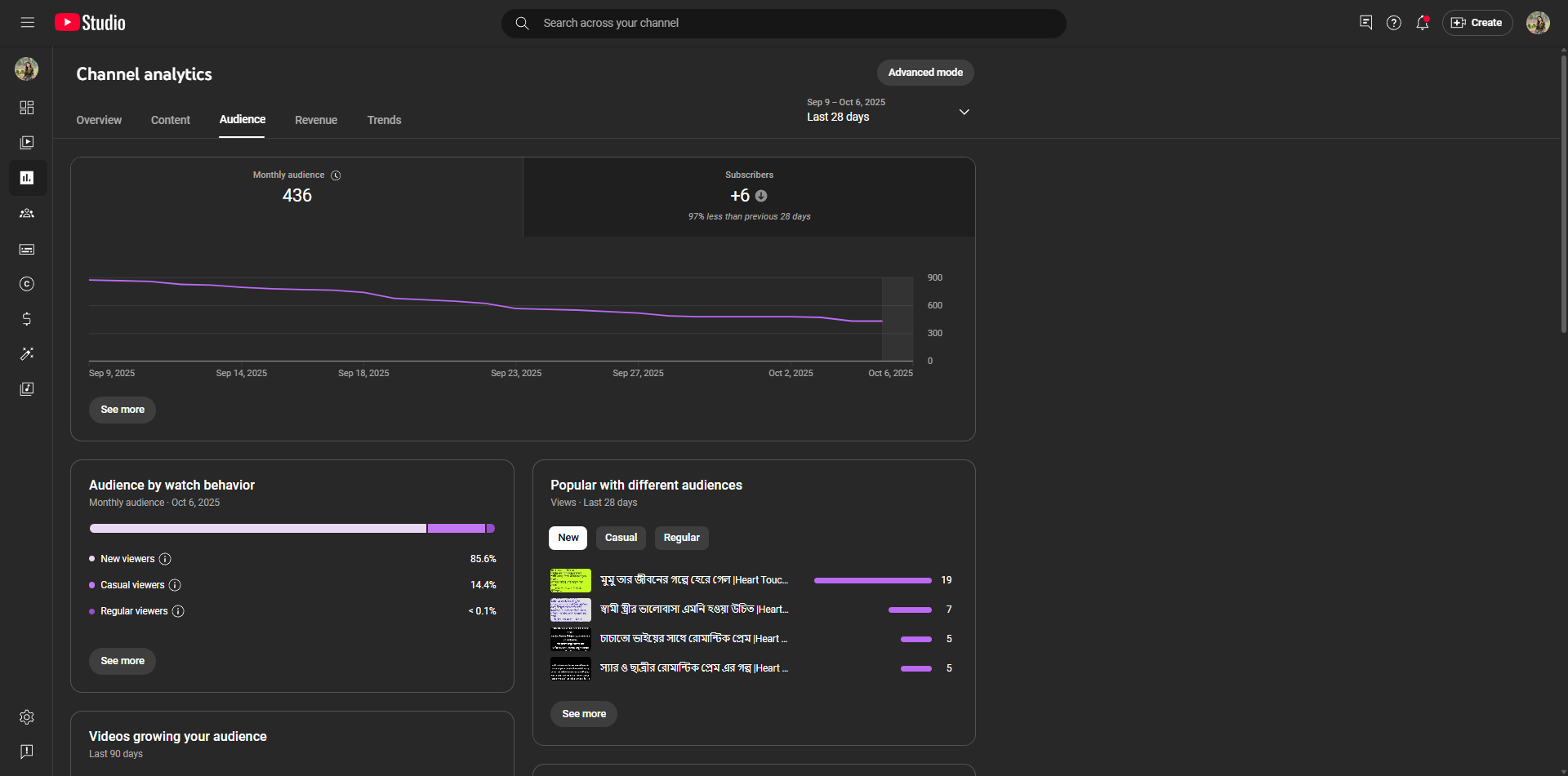Open the Community people icon in sidebar
This screenshot has width=1568, height=776.
pyautogui.click(x=27, y=213)
